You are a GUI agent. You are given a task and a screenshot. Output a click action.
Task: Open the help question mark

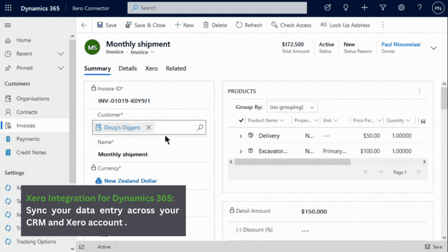pyautogui.click(x=420, y=8)
